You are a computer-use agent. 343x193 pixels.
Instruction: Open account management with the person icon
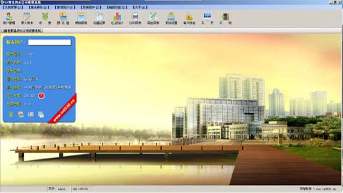point(9,18)
